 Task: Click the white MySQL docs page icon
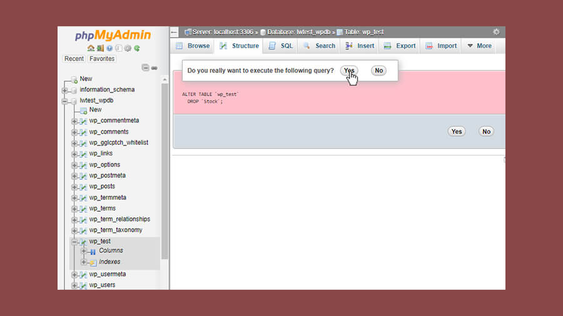point(118,48)
